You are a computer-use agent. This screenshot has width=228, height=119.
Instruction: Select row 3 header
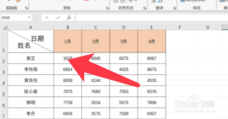click(4, 69)
